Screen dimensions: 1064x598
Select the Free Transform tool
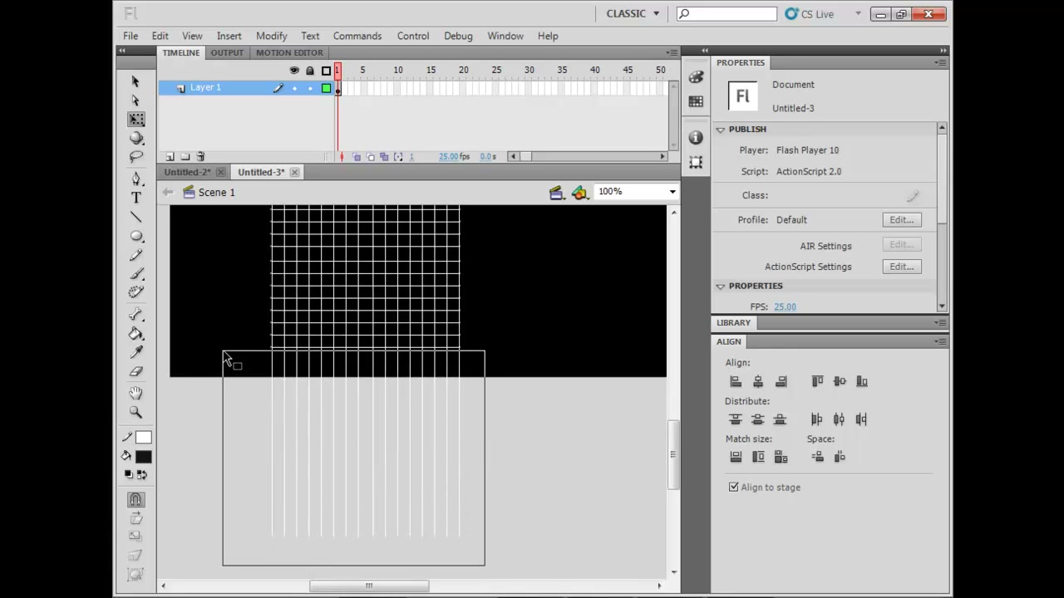pos(136,120)
